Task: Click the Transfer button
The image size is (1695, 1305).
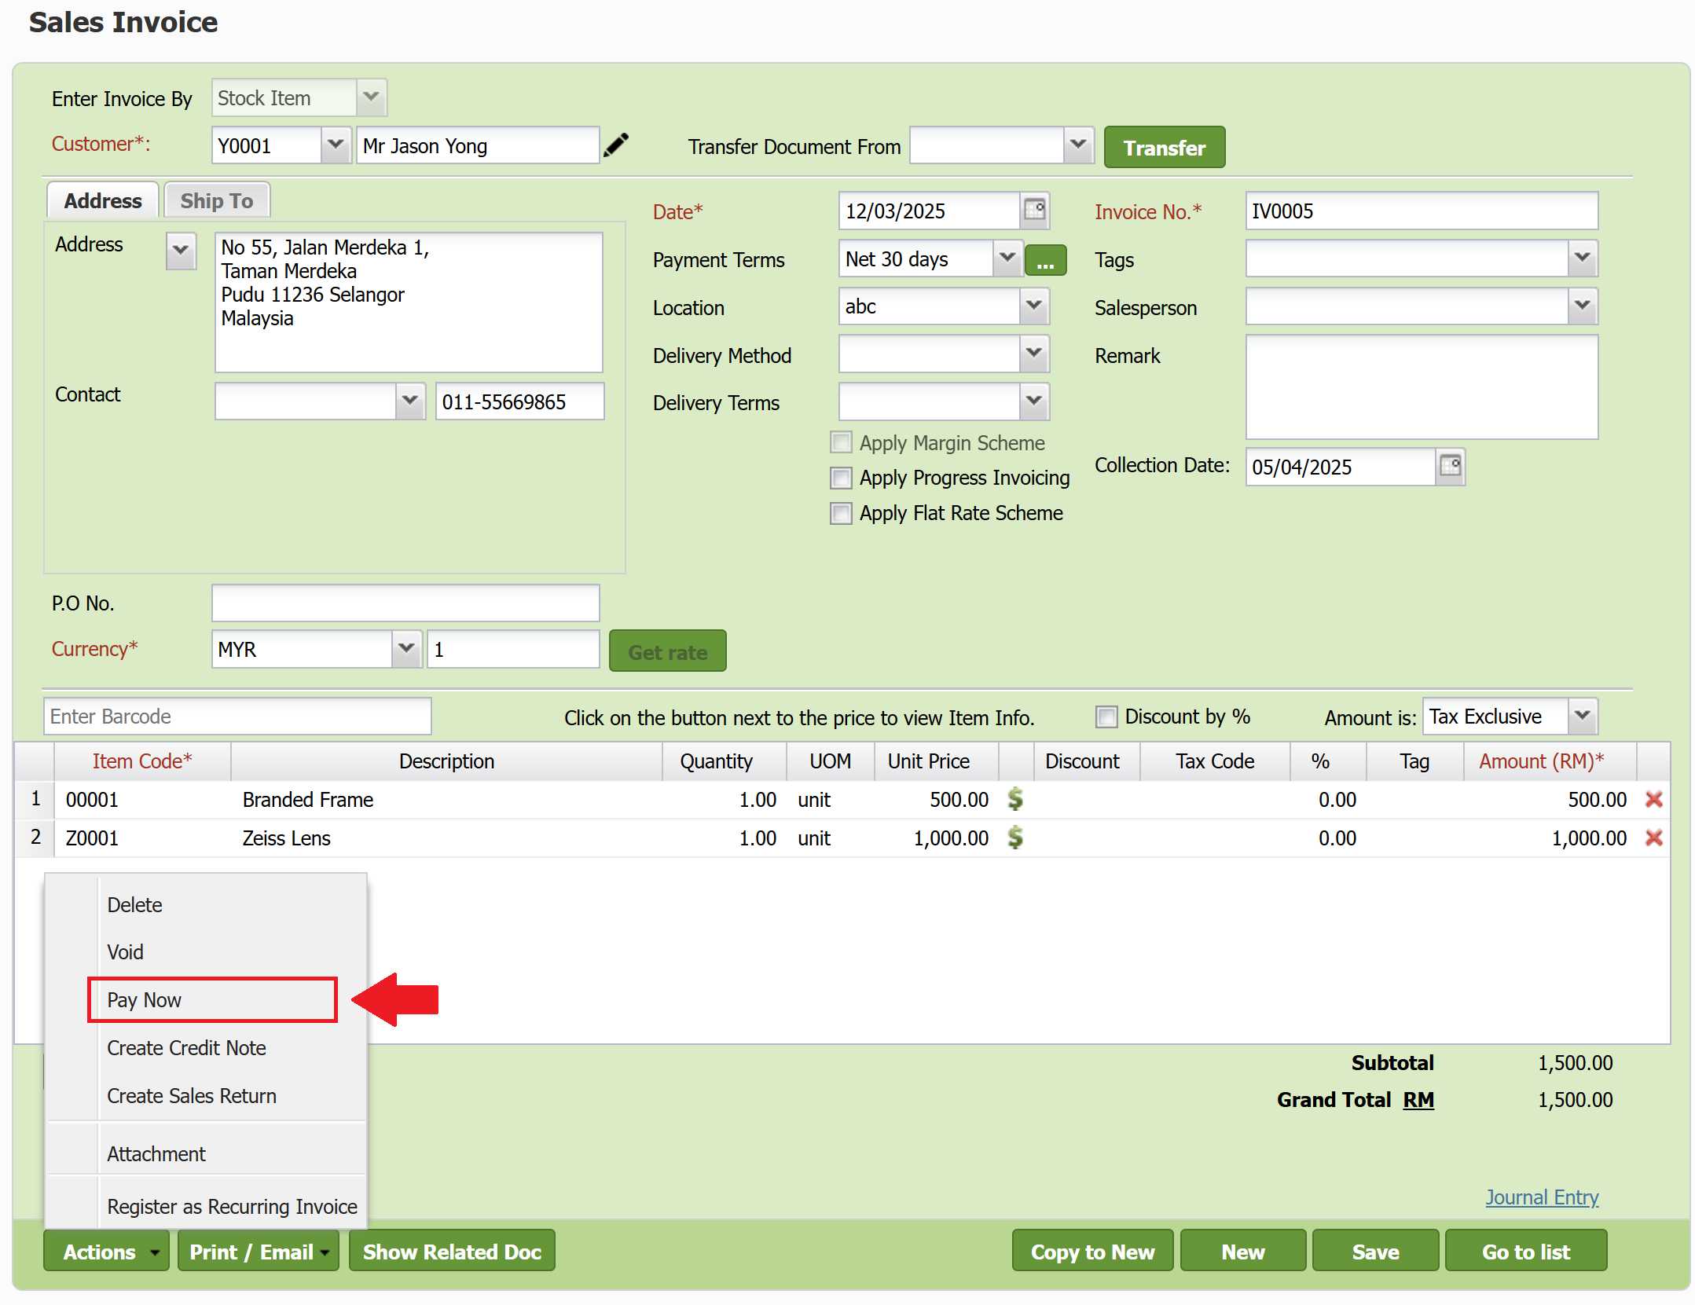Action: point(1163,148)
